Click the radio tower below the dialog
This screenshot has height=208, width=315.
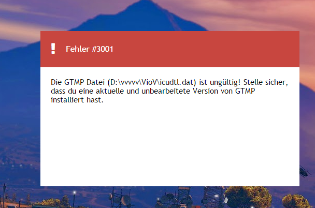[x=212, y=197]
